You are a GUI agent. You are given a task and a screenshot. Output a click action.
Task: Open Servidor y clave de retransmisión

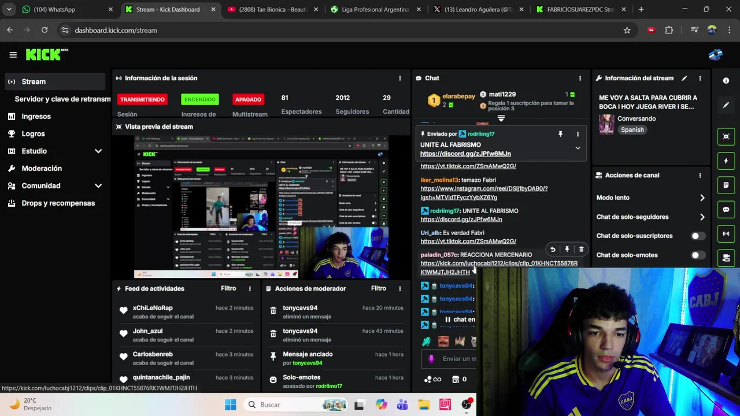(62, 99)
